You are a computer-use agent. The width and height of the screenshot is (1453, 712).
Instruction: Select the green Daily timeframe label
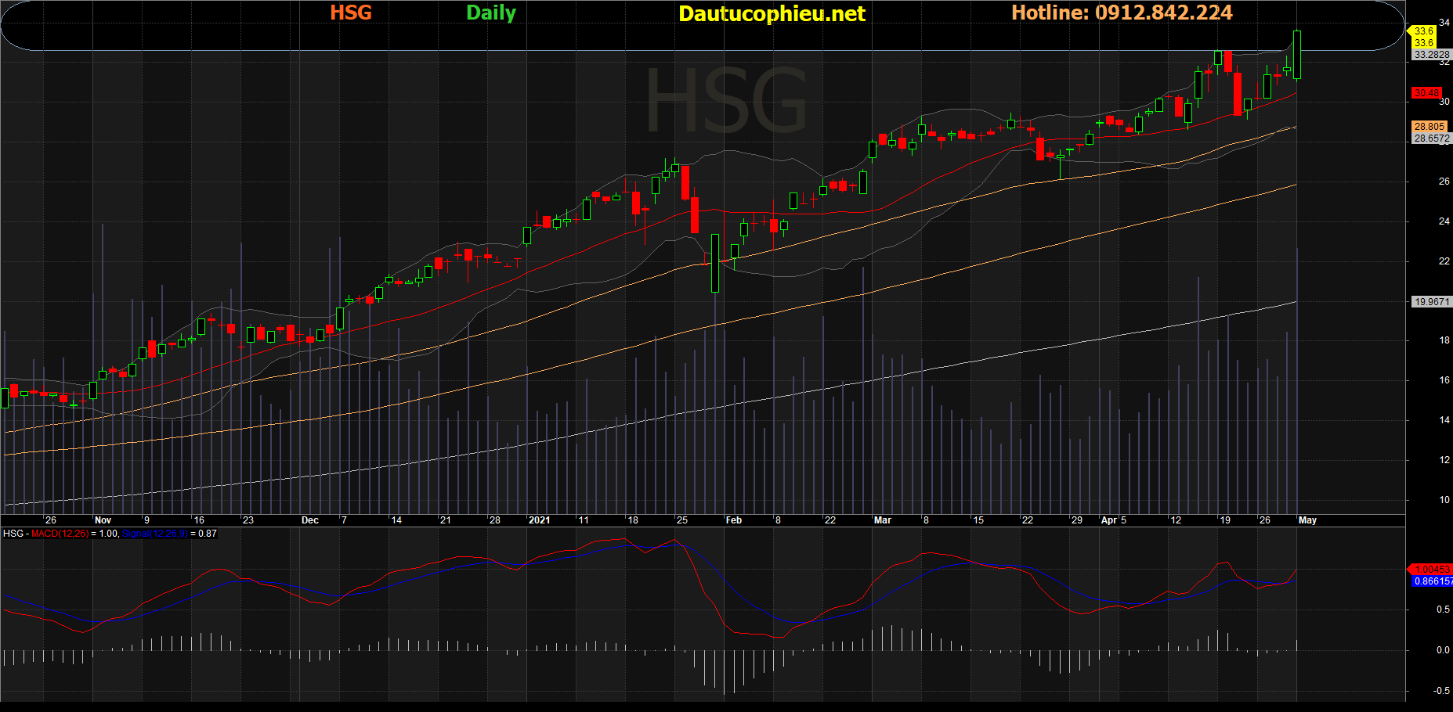(491, 13)
